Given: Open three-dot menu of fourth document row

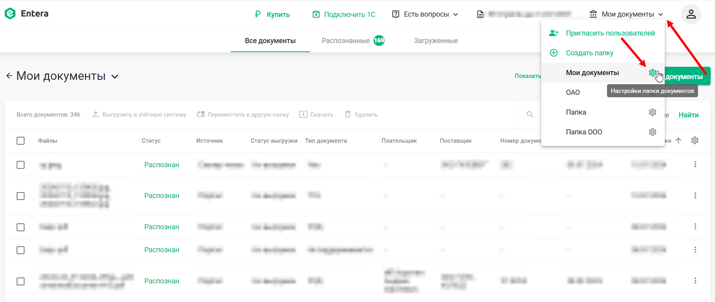Looking at the screenshot, I should [x=695, y=249].
